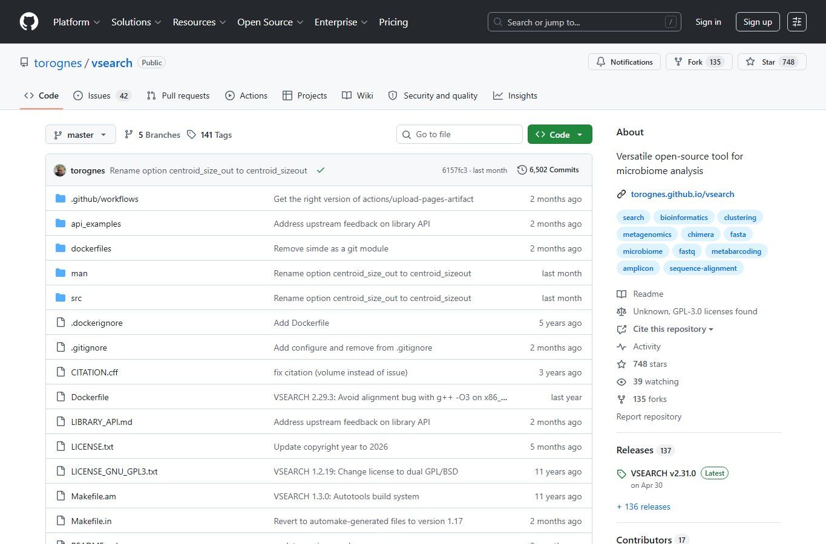Image resolution: width=826 pixels, height=544 pixels.
Task: Open the Pricing page
Action: coord(393,22)
